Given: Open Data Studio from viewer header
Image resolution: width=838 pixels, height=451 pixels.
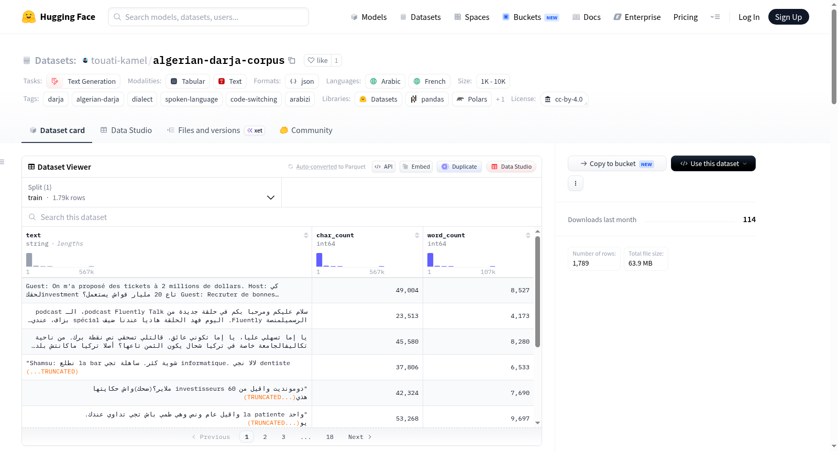Looking at the screenshot, I should pyautogui.click(x=511, y=167).
